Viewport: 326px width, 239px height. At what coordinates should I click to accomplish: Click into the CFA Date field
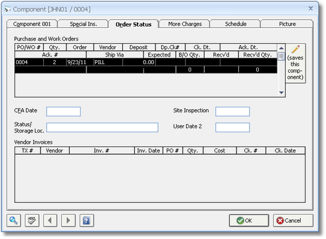pyautogui.click(x=64, y=111)
